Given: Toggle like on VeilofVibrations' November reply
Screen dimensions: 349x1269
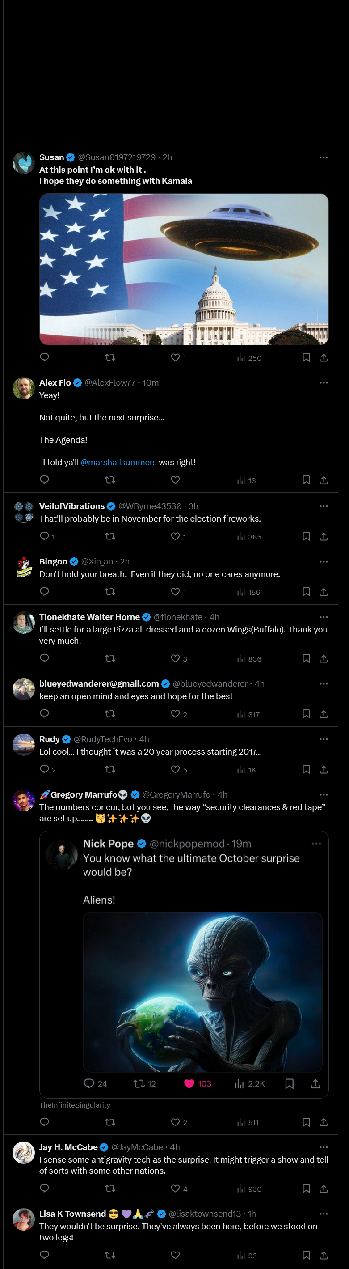Looking at the screenshot, I should tap(176, 536).
